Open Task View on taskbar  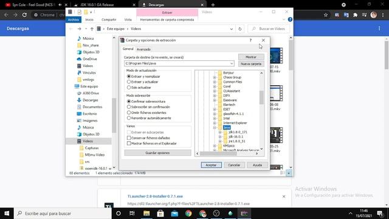point(132,214)
